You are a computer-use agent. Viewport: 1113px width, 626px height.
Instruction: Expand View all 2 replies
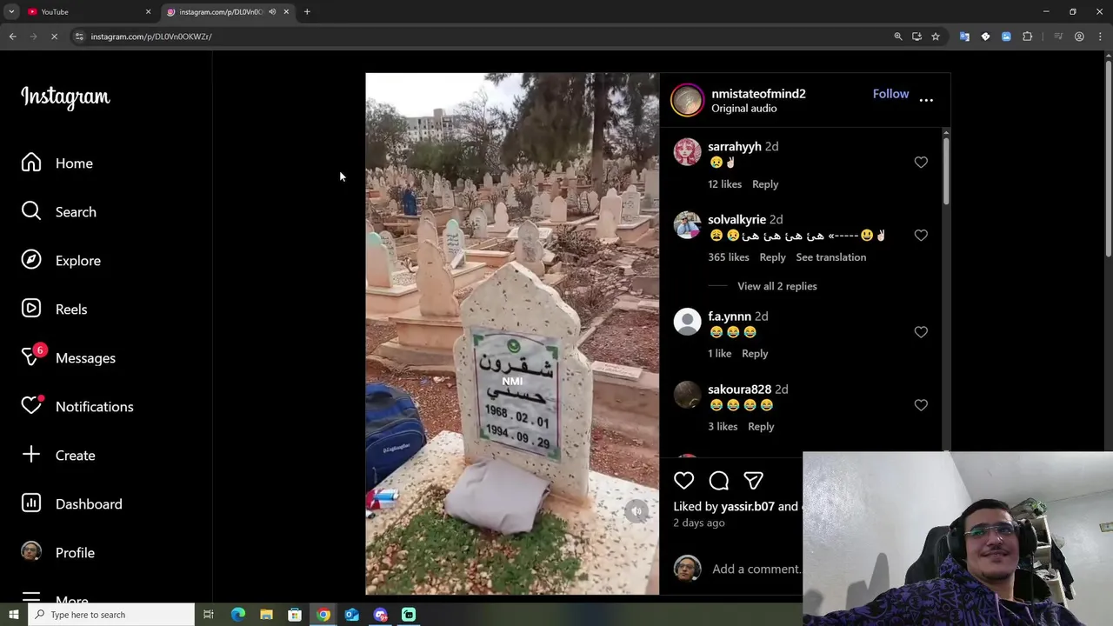777,286
